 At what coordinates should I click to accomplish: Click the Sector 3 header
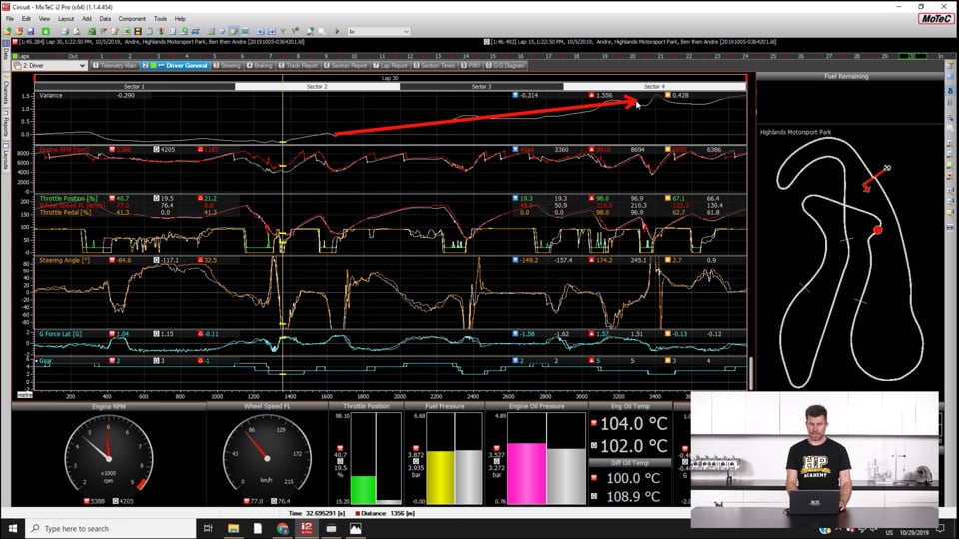tap(481, 86)
